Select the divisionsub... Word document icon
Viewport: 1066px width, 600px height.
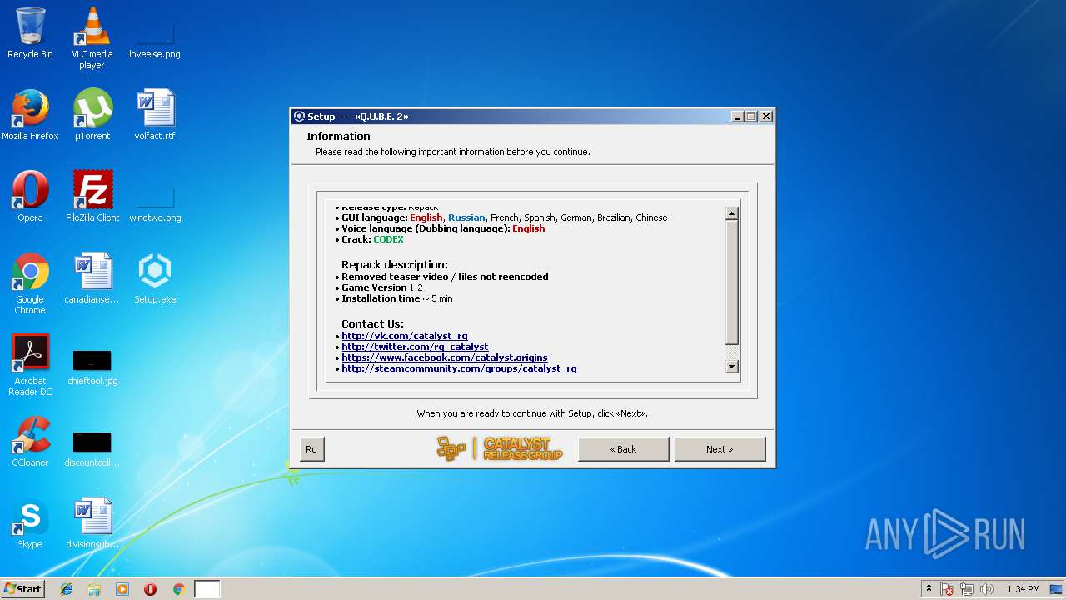tap(92, 523)
